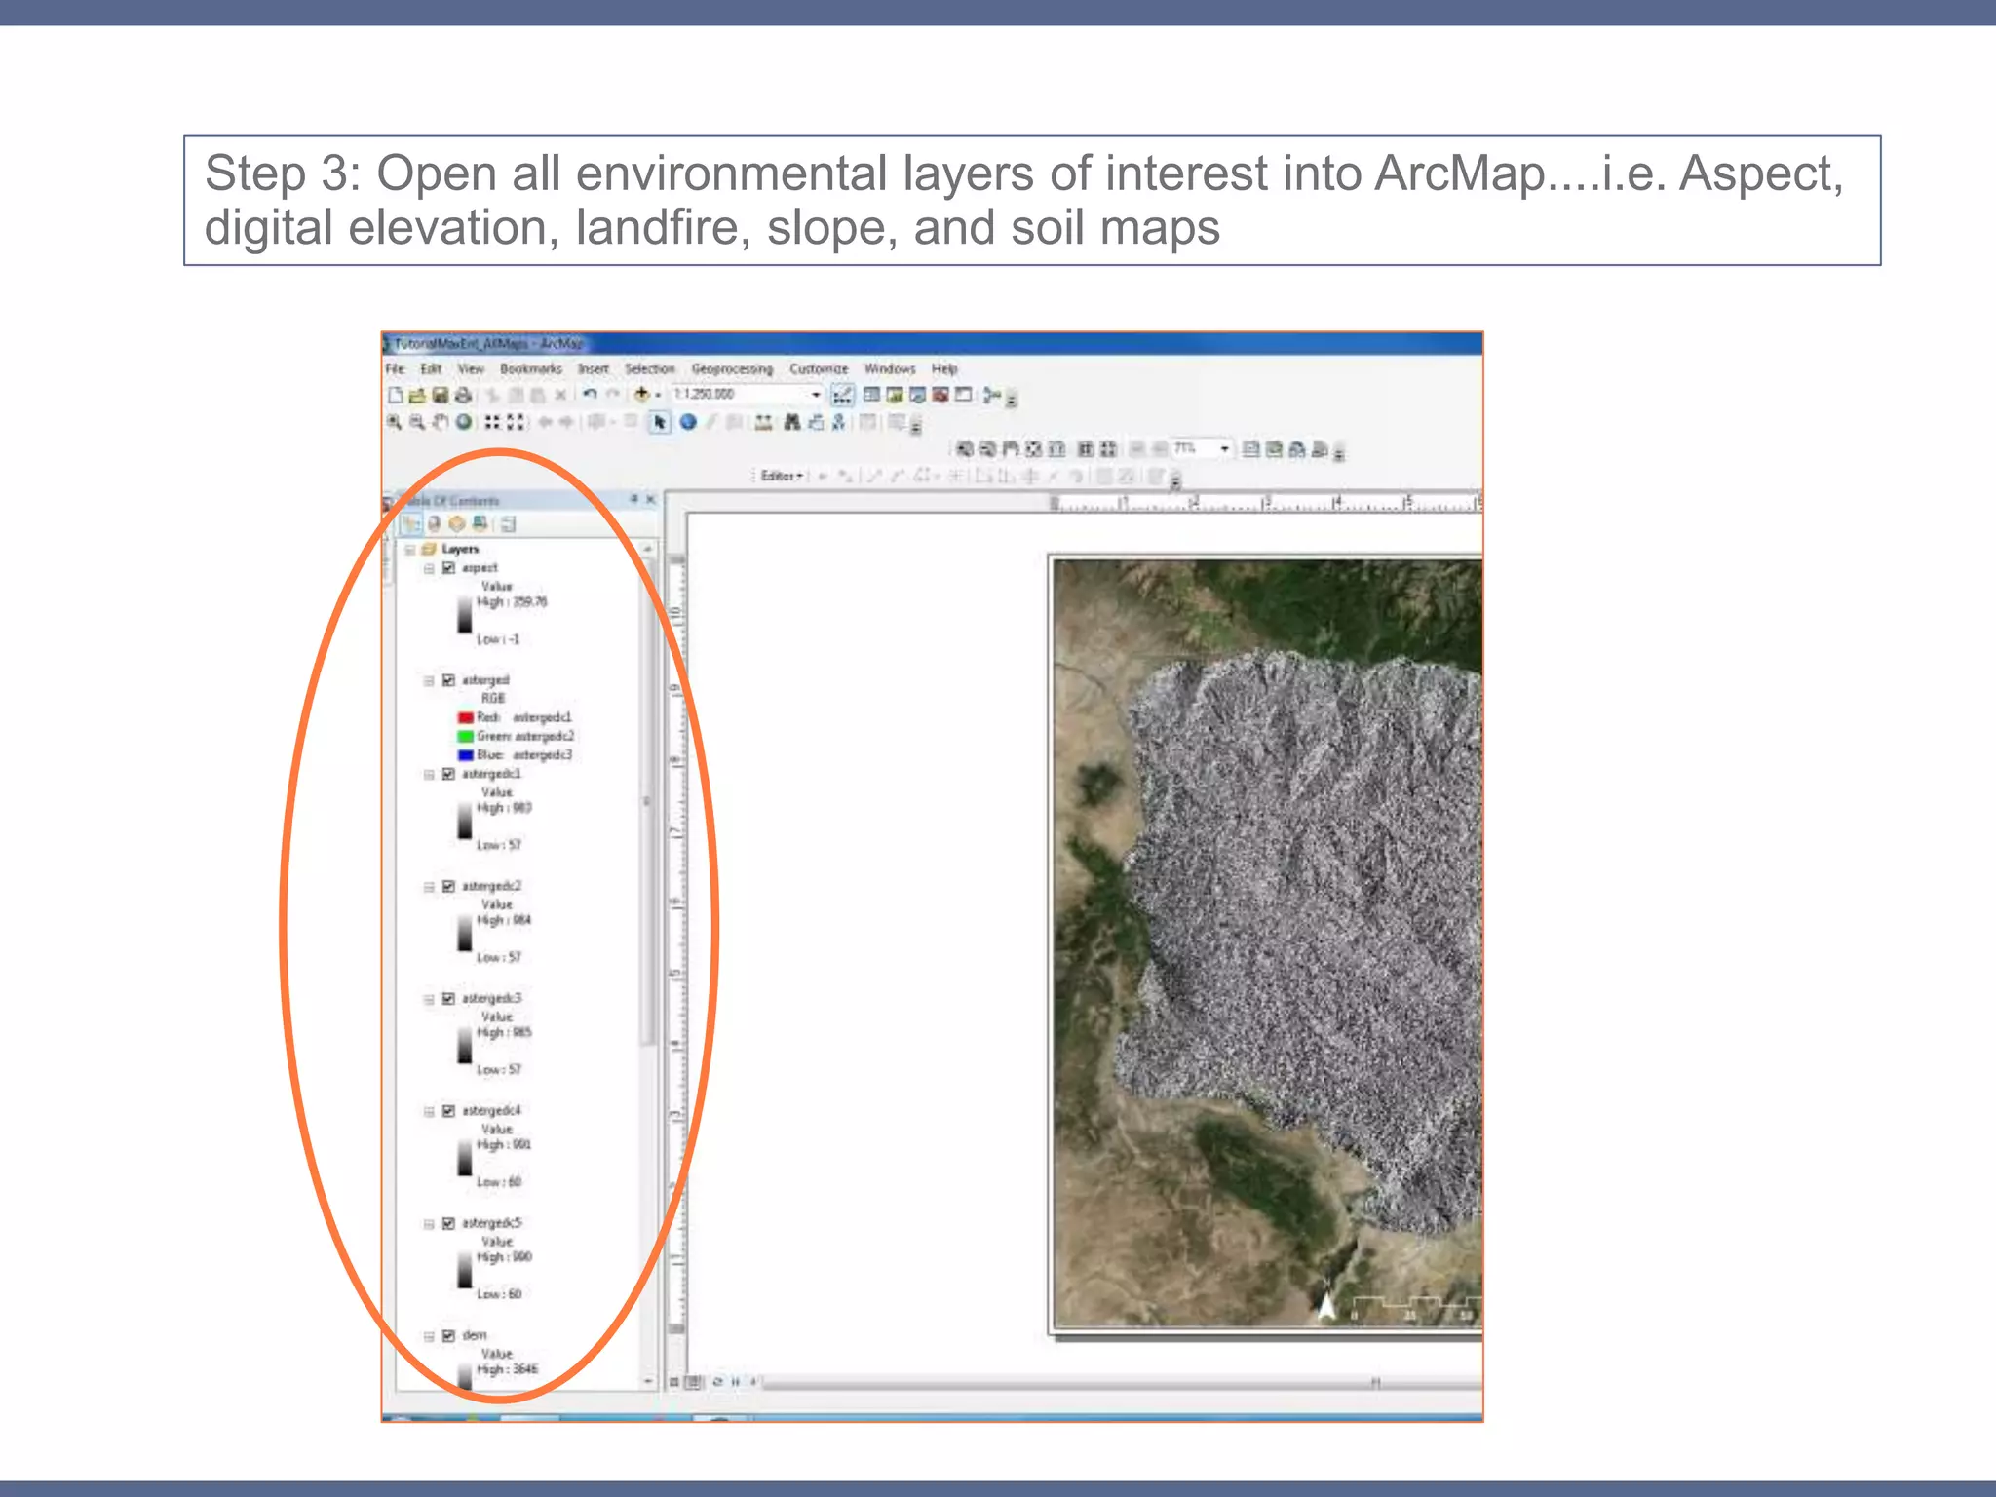This screenshot has width=1996, height=1497.
Task: Open the Bookmarks menu
Action: [x=530, y=369]
